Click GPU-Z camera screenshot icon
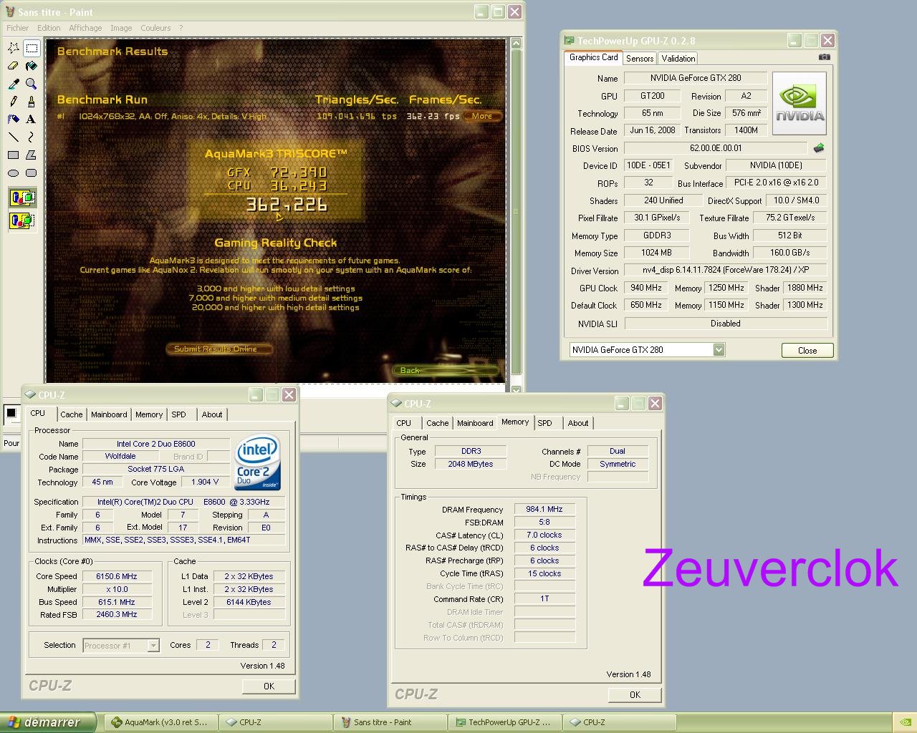The width and height of the screenshot is (917, 733). coord(825,57)
